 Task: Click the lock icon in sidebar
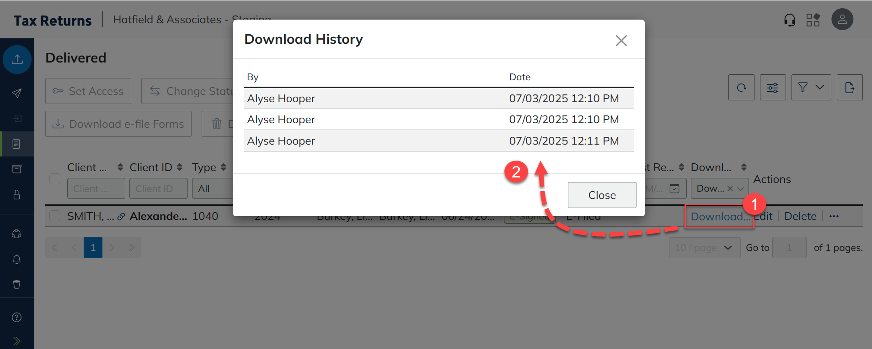pos(17,195)
